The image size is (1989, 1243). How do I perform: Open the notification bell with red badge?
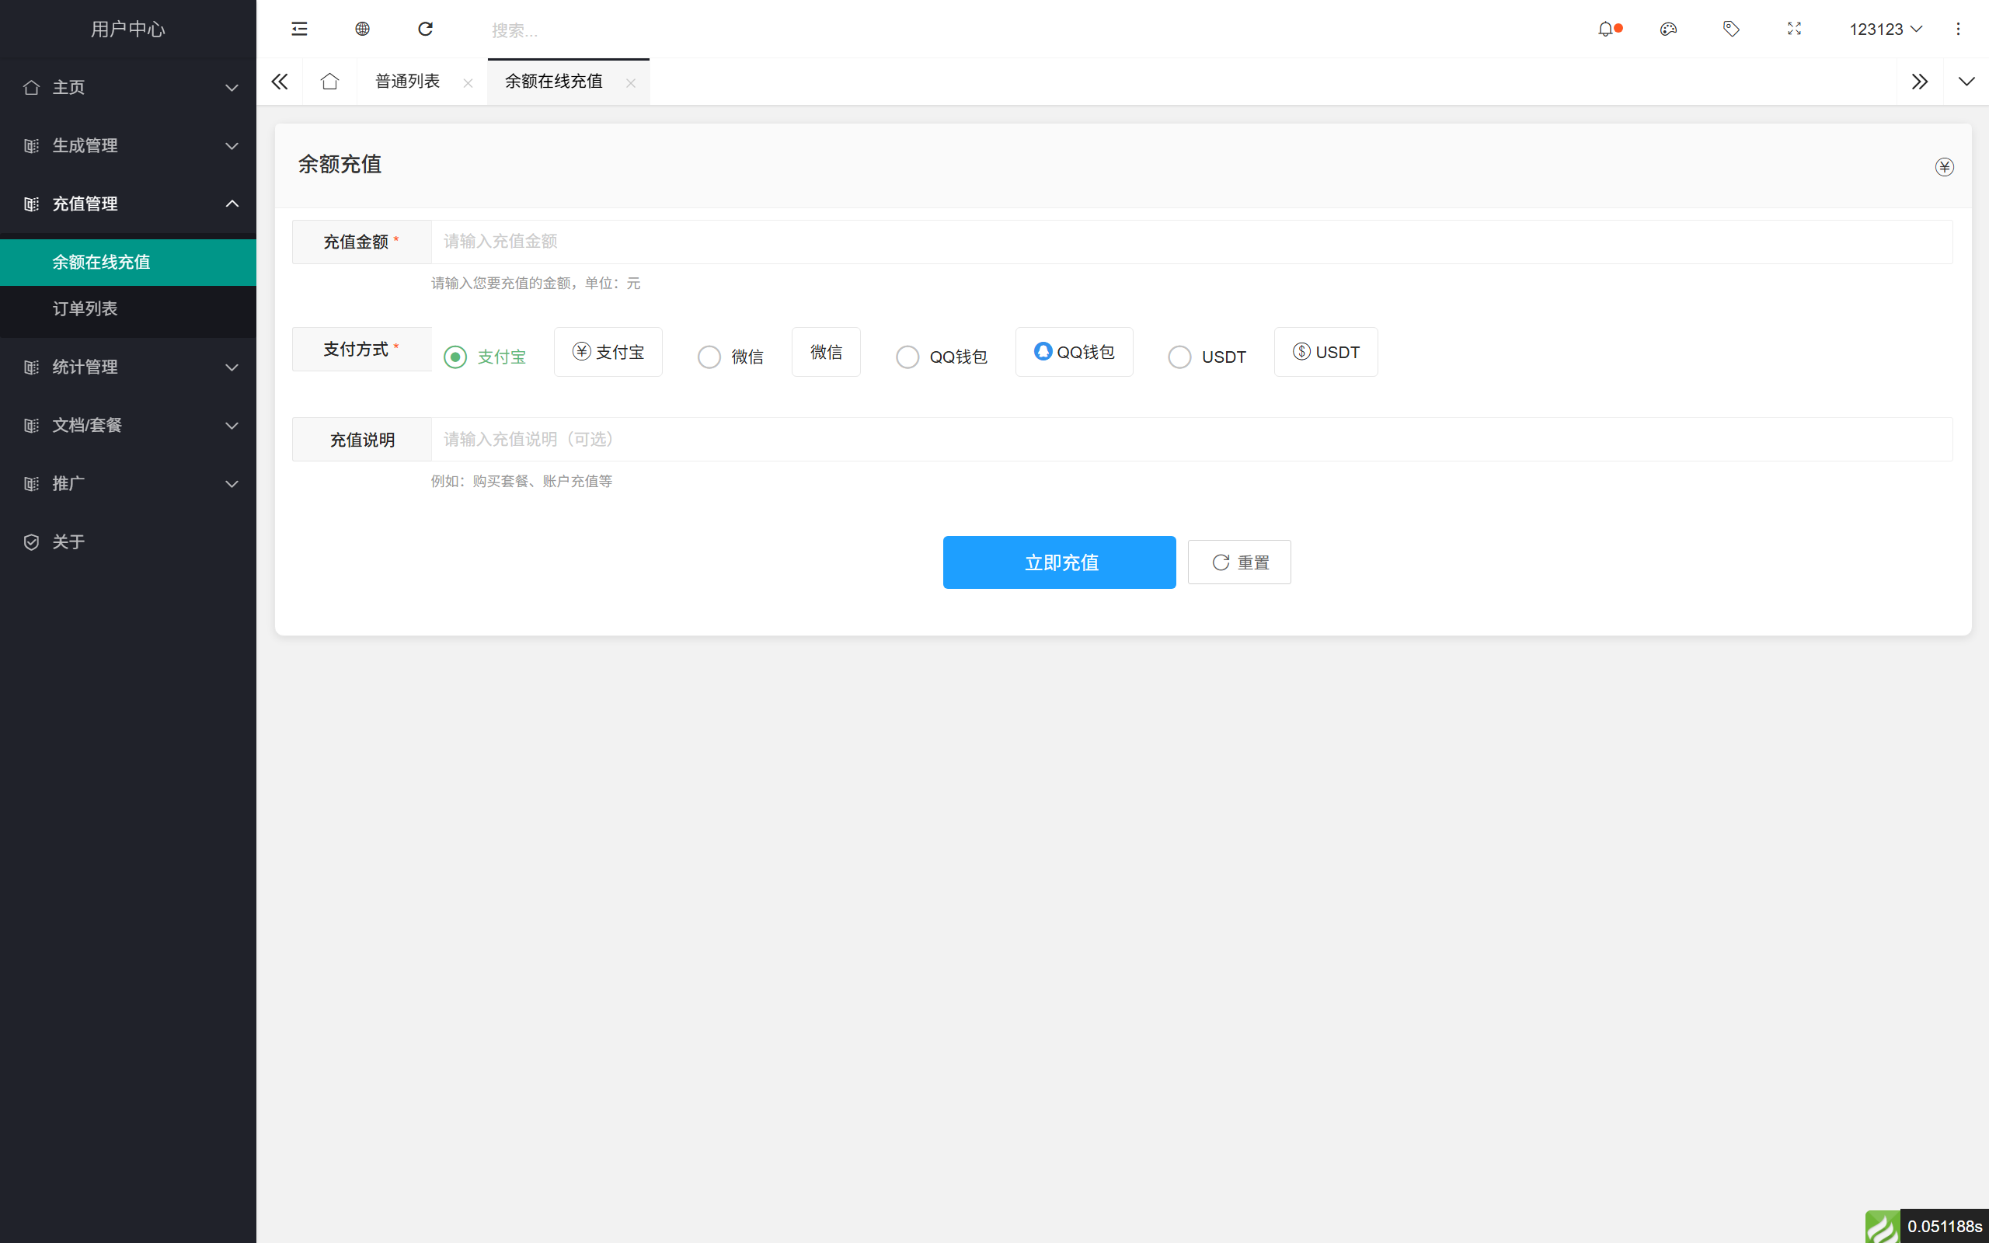click(1607, 29)
